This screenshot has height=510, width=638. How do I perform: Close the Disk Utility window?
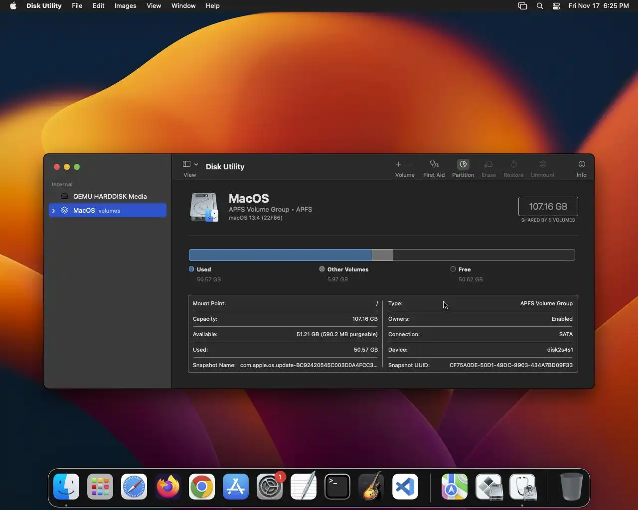57,167
